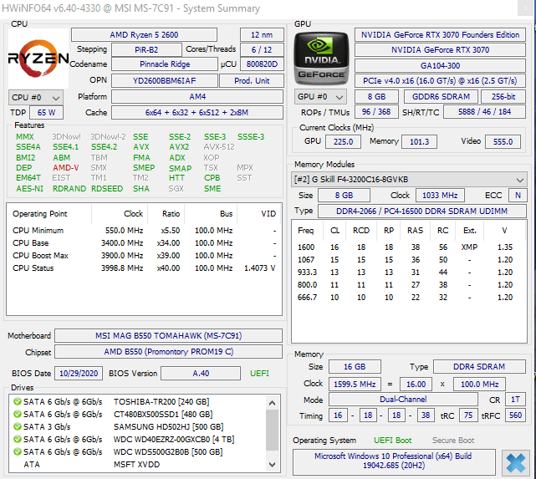This screenshot has height=479, width=536.
Task: Click the YD2600BBM6IAF OPN field
Action: click(165, 80)
